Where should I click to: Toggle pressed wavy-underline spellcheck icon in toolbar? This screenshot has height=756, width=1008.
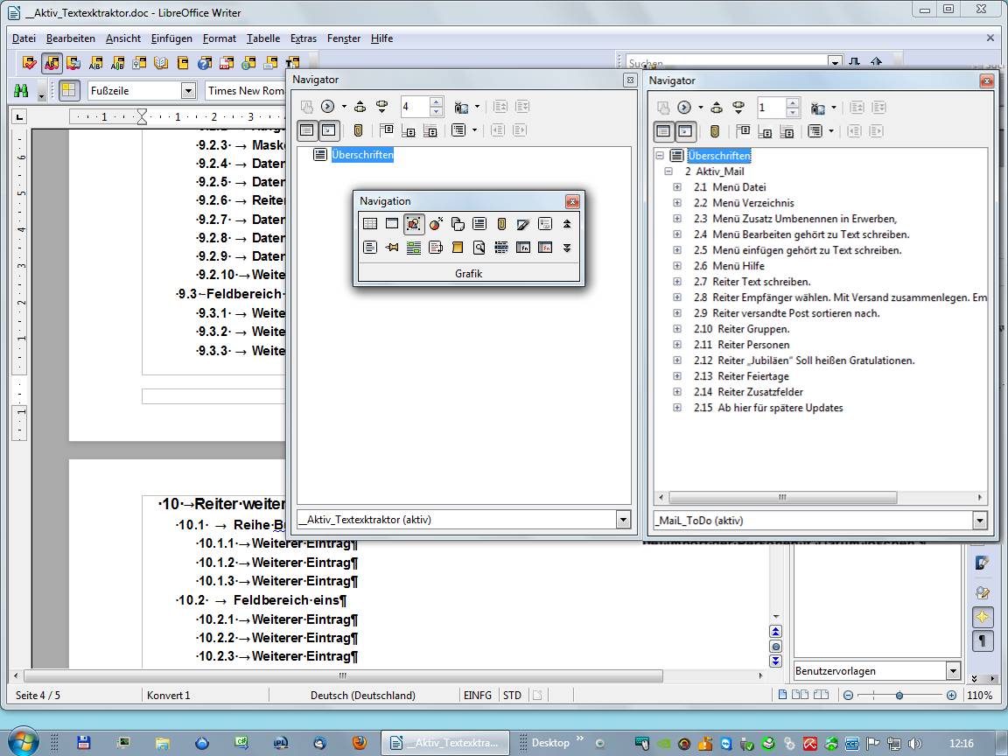(x=52, y=63)
